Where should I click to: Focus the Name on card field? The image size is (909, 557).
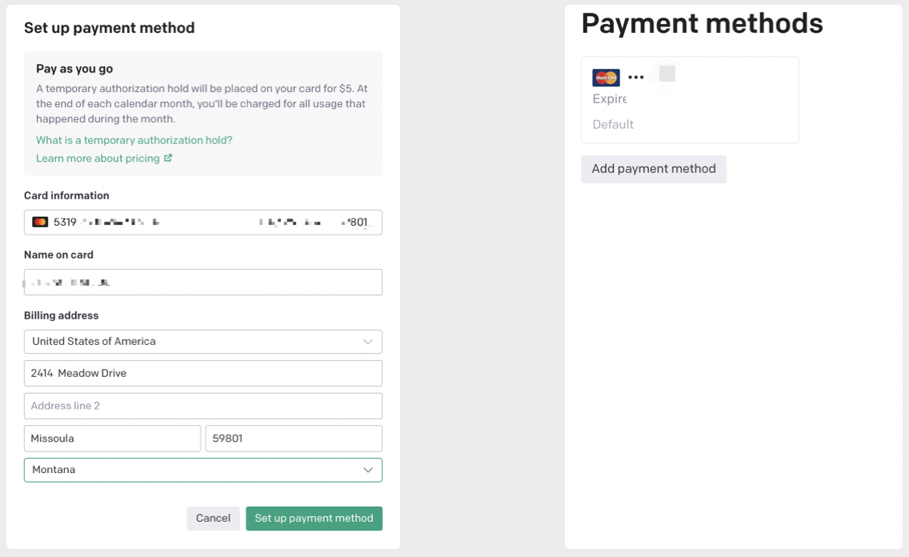(x=203, y=283)
